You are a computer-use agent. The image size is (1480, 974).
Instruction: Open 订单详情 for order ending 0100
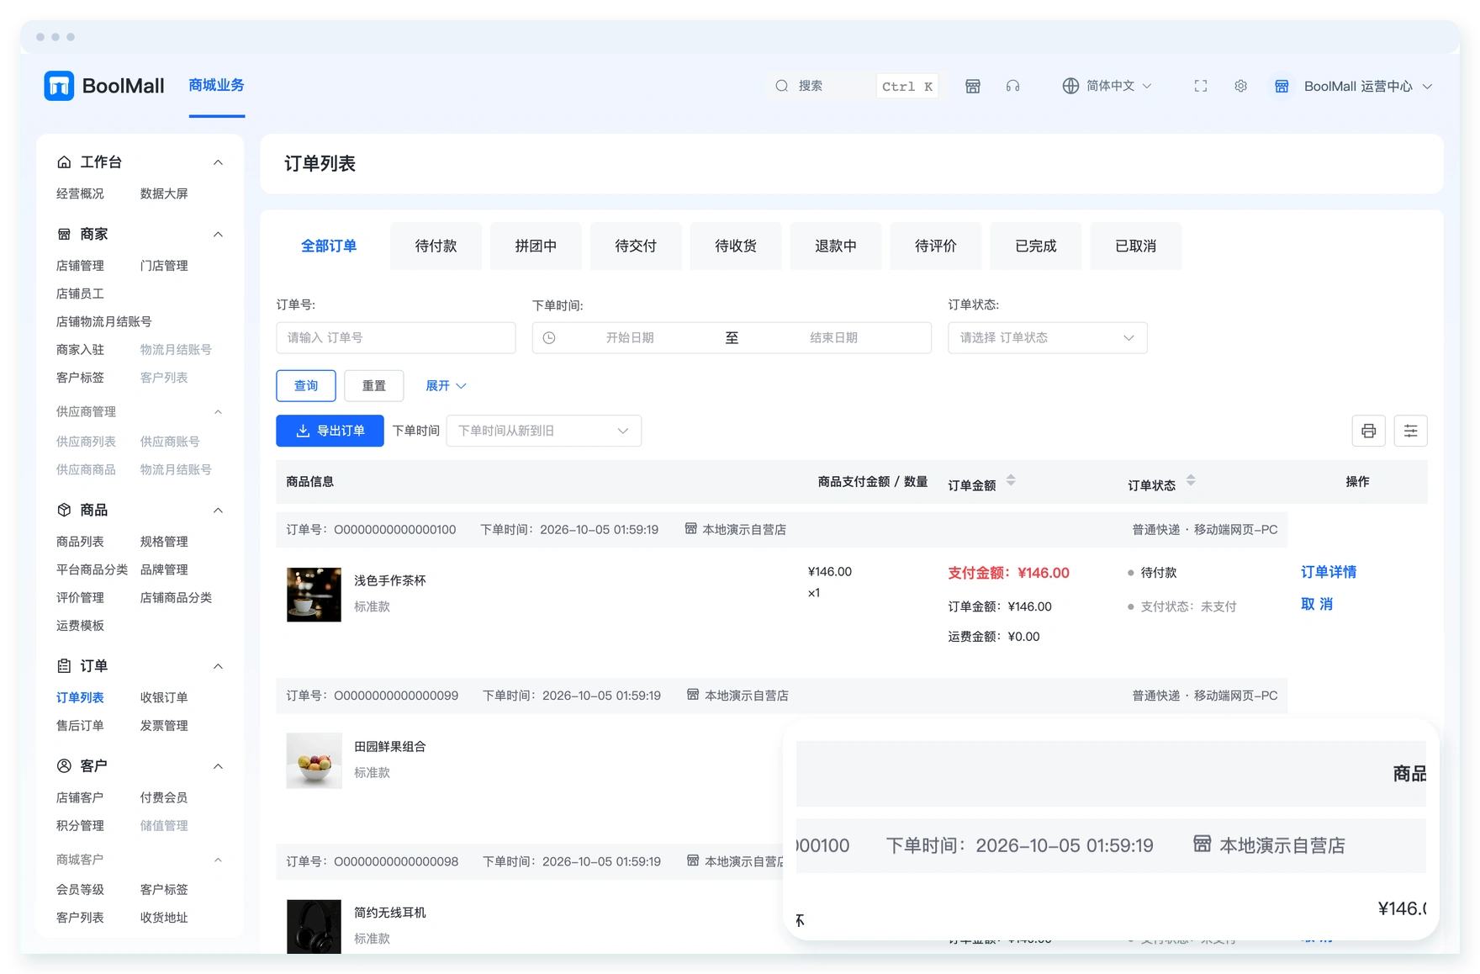point(1329,572)
